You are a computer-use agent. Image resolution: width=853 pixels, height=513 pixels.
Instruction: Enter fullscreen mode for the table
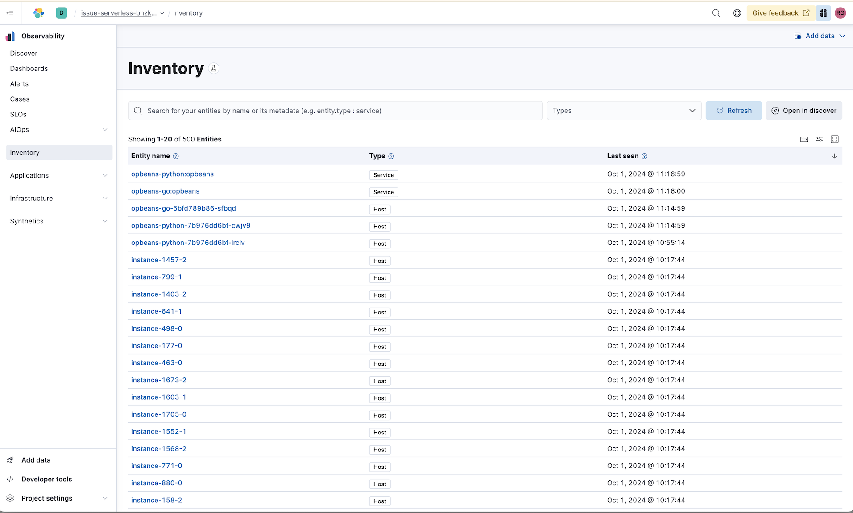click(x=835, y=139)
